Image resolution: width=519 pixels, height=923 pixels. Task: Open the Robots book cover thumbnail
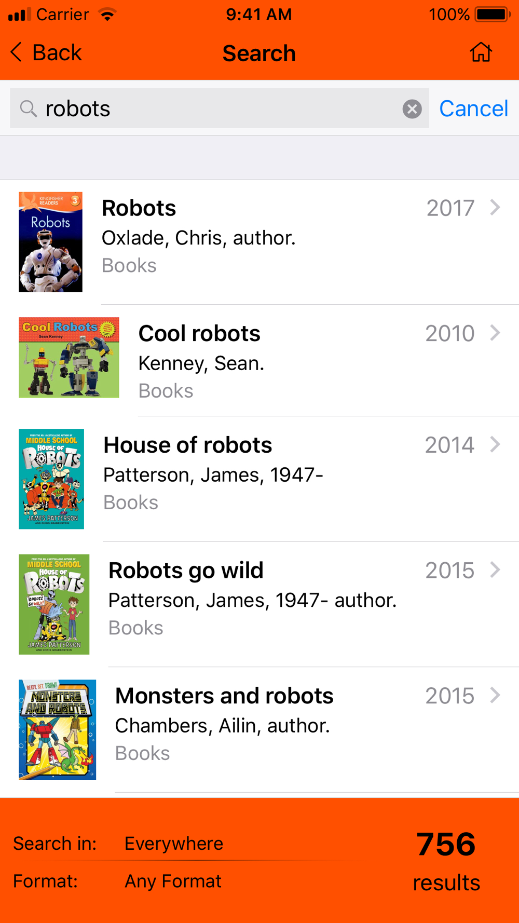pos(50,242)
